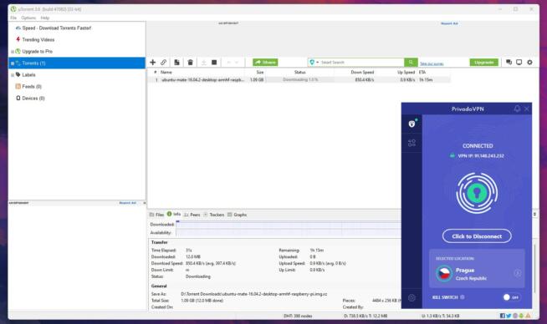Toggle the Kill Switch on
Image resolution: width=547 pixels, height=324 pixels.
pyautogui.click(x=511, y=297)
